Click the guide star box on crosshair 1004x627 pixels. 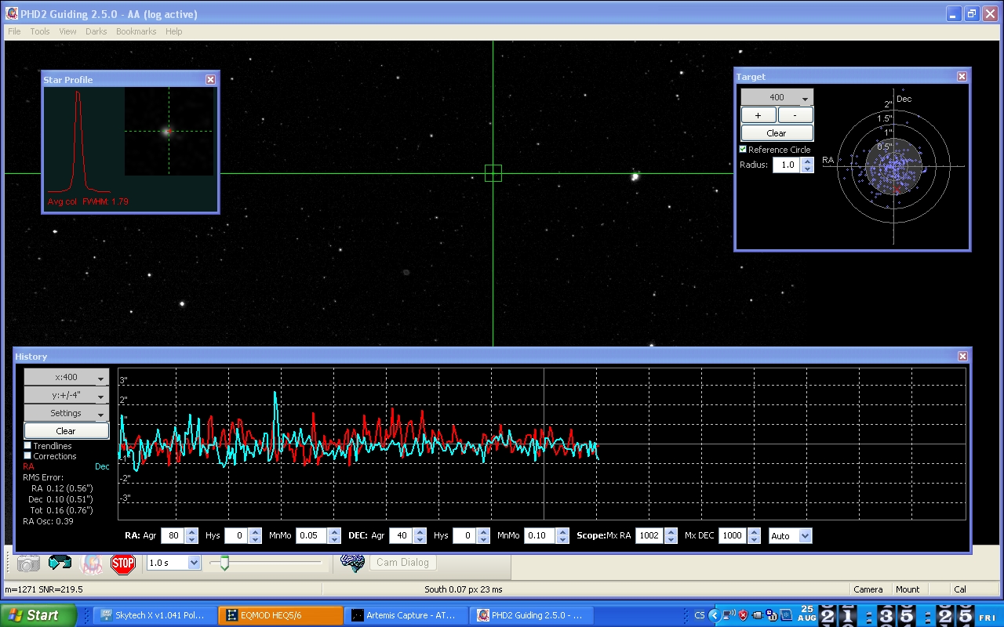[x=493, y=173]
